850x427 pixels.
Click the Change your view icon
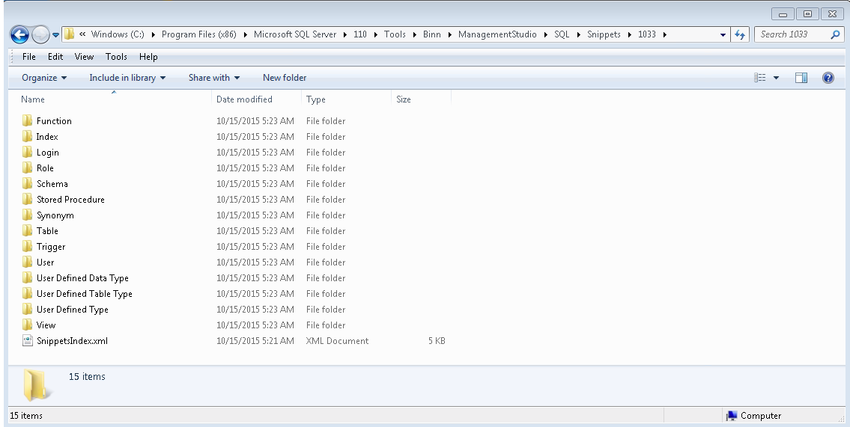pos(760,78)
